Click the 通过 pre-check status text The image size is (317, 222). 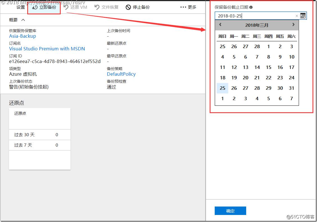[x=111, y=87]
